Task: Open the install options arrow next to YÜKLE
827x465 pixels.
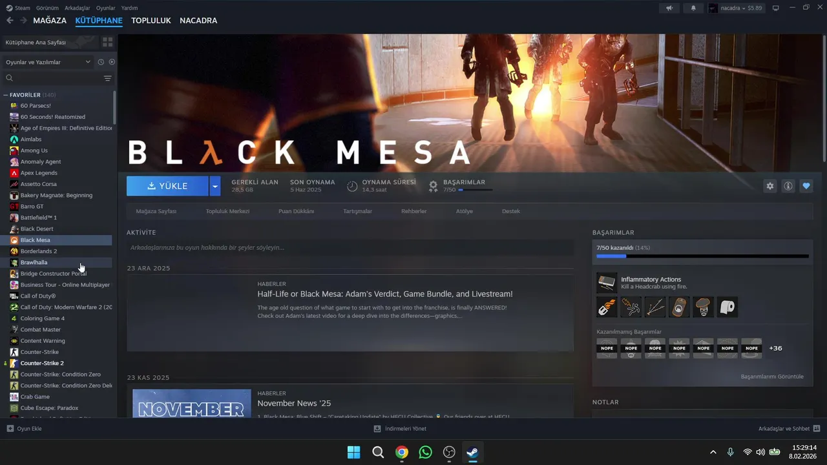Action: point(215,186)
